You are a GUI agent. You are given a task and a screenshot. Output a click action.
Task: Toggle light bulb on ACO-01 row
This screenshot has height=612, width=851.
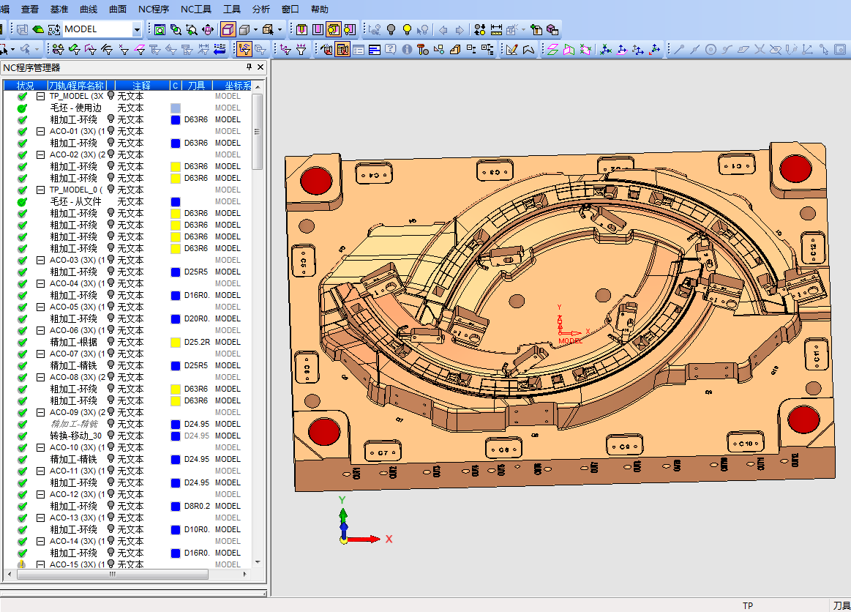click(111, 131)
